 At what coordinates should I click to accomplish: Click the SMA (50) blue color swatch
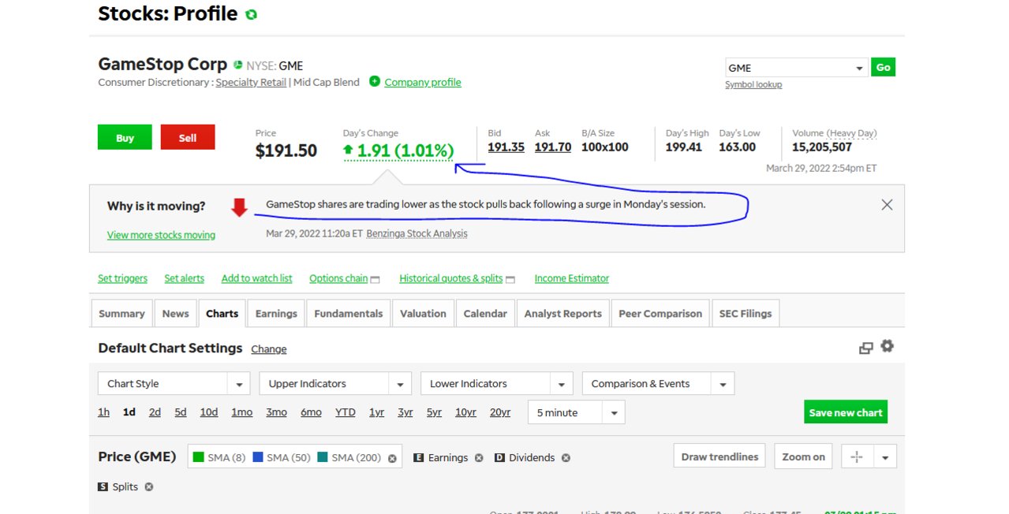pyautogui.click(x=257, y=457)
